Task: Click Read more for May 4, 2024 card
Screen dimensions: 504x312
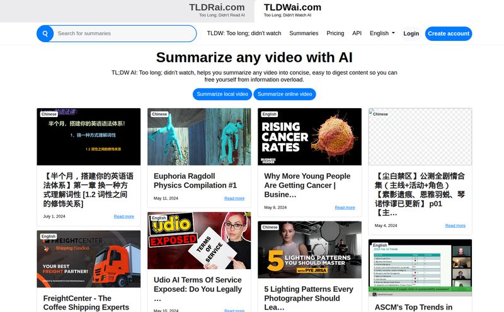Action: [455, 226]
